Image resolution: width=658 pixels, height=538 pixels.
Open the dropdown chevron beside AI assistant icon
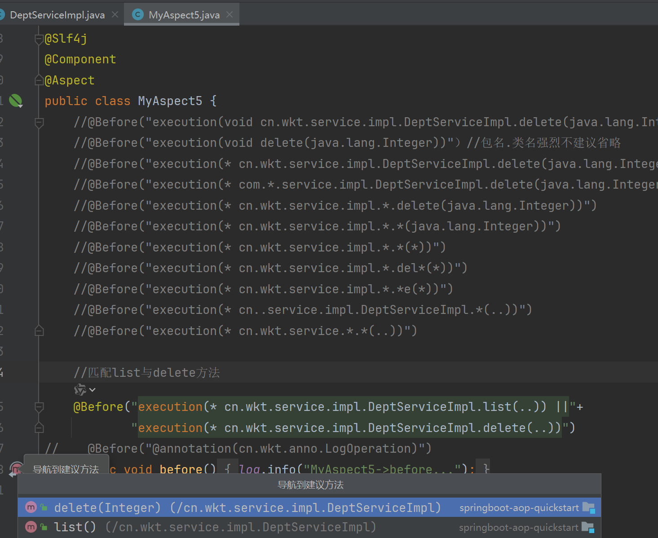click(x=93, y=390)
